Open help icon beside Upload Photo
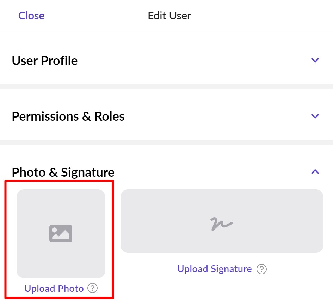Image resolution: width=333 pixels, height=301 pixels. (92, 288)
